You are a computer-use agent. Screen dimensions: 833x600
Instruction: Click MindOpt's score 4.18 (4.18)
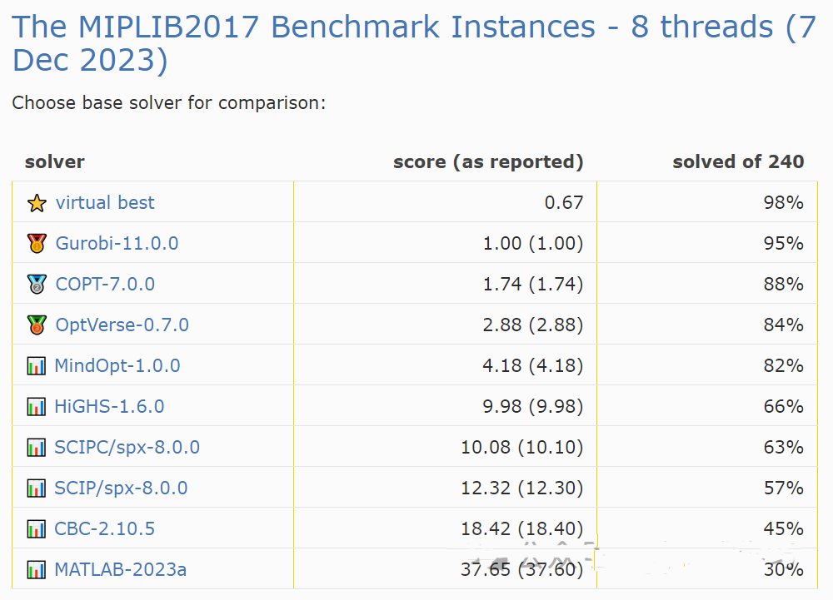(x=533, y=366)
